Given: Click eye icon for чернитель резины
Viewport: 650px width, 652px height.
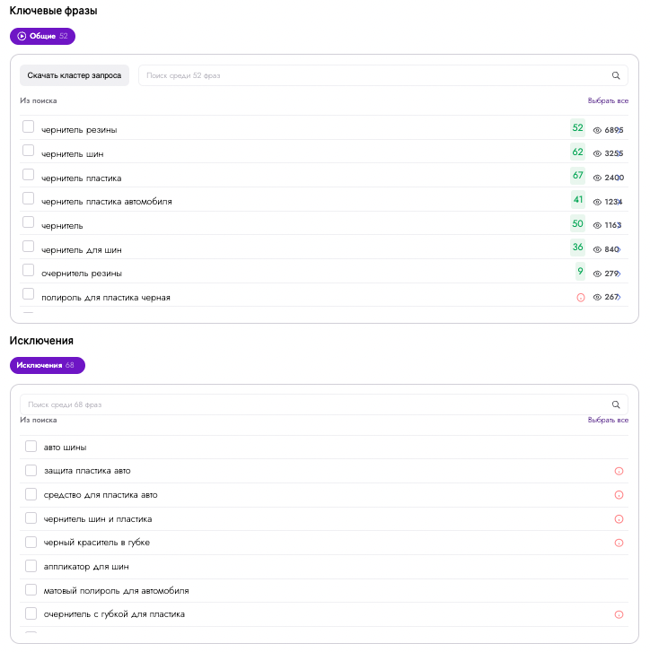Looking at the screenshot, I should pos(597,130).
